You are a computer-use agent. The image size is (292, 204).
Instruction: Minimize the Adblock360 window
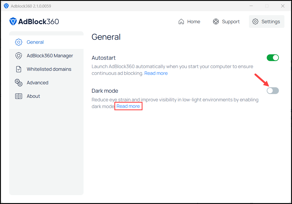click(251, 6)
